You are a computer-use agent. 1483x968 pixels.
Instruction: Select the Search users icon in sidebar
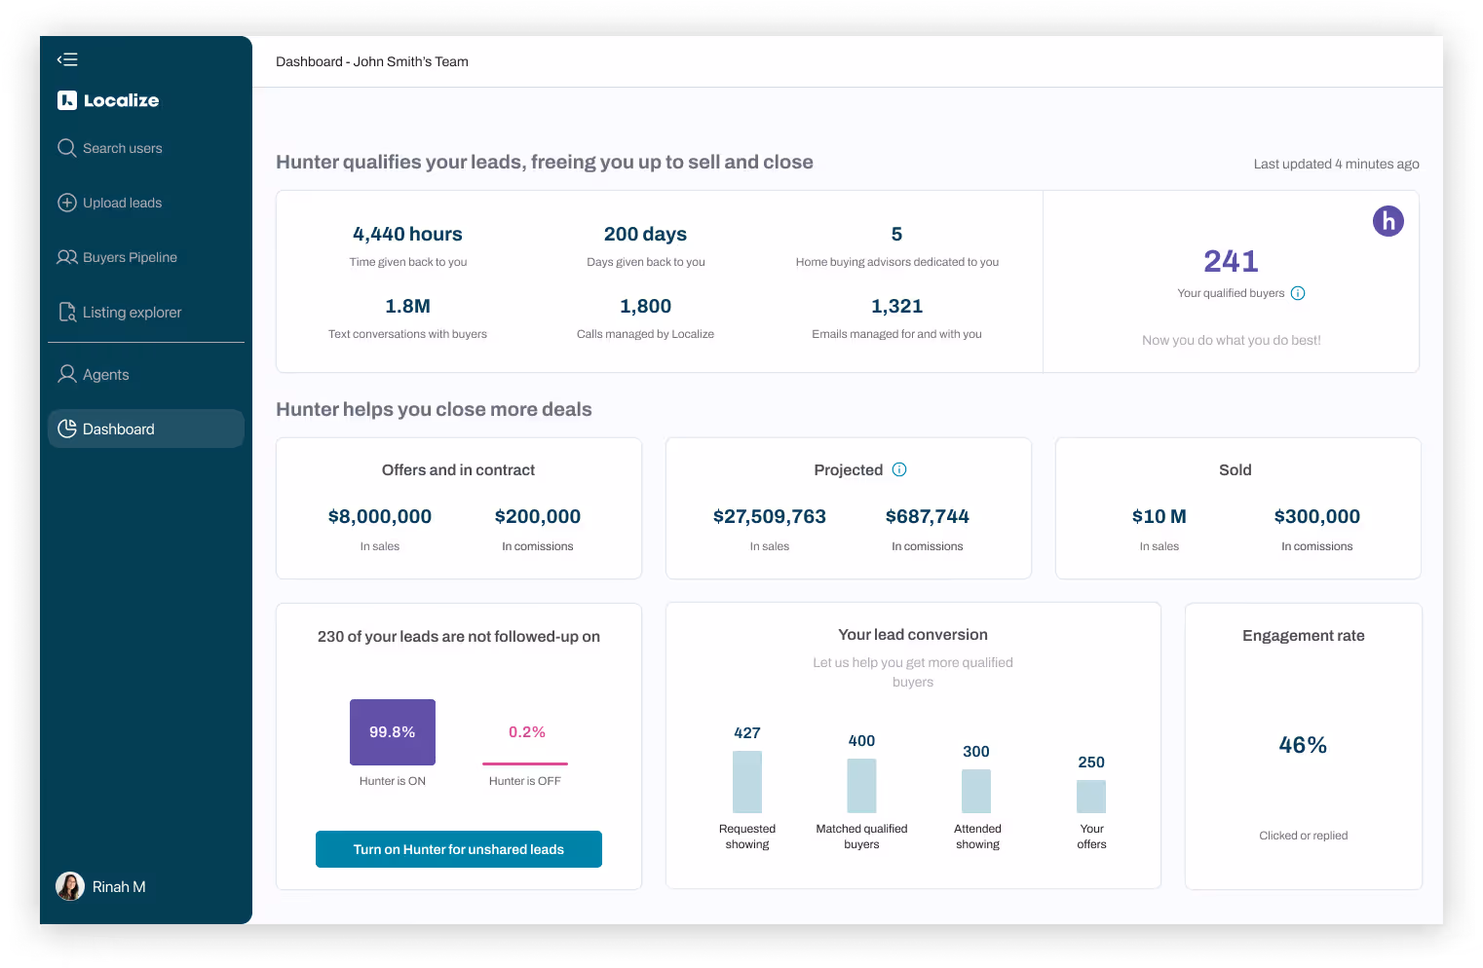pyautogui.click(x=67, y=148)
